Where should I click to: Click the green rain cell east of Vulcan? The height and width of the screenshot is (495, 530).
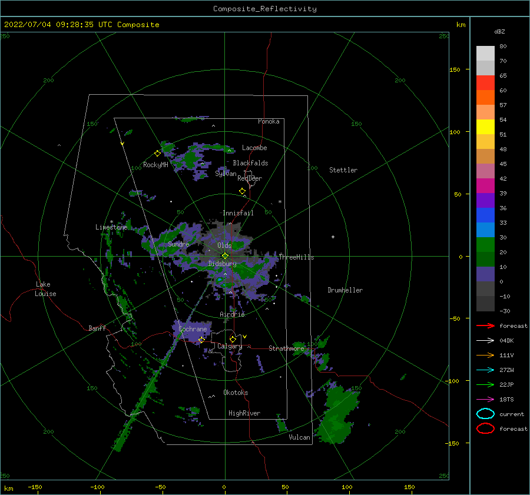[338, 414]
